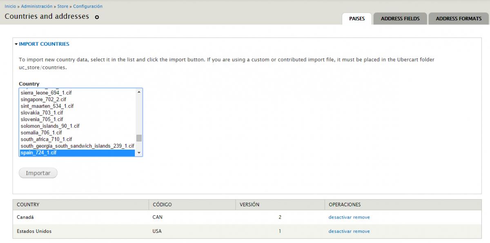The image size is (490, 243).
Task: Click the disclosure arrow on IMPORT COUNTRIES
Action: 17,44
